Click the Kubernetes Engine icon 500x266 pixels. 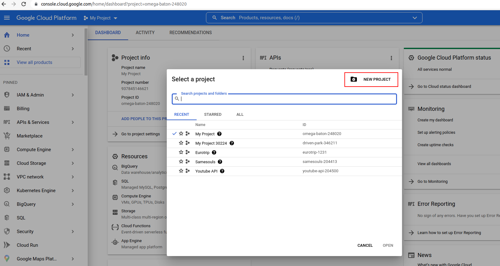pos(7,190)
